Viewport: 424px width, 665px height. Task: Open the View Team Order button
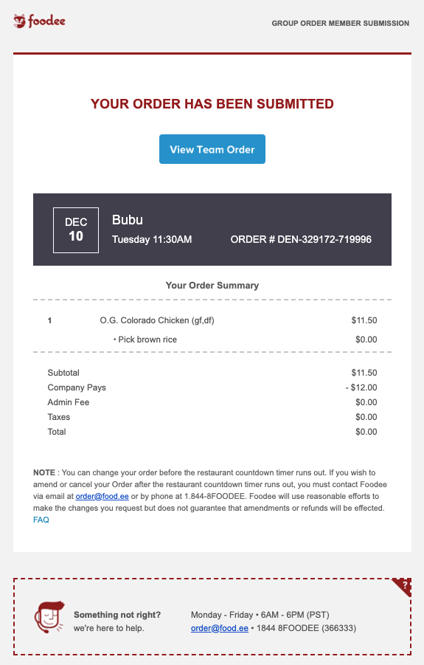pyautogui.click(x=212, y=149)
